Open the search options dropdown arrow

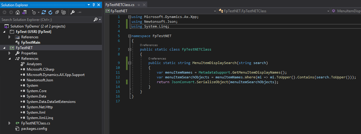(x=100, y=19)
